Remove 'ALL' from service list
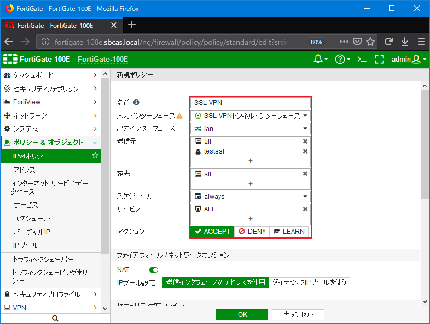 (x=305, y=209)
